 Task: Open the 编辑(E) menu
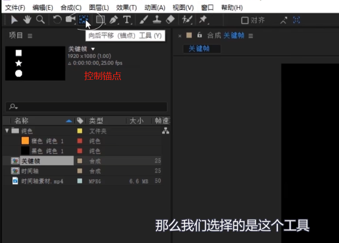(43, 8)
